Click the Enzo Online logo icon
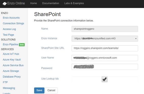This screenshot has width=144, height=94. (5, 4)
